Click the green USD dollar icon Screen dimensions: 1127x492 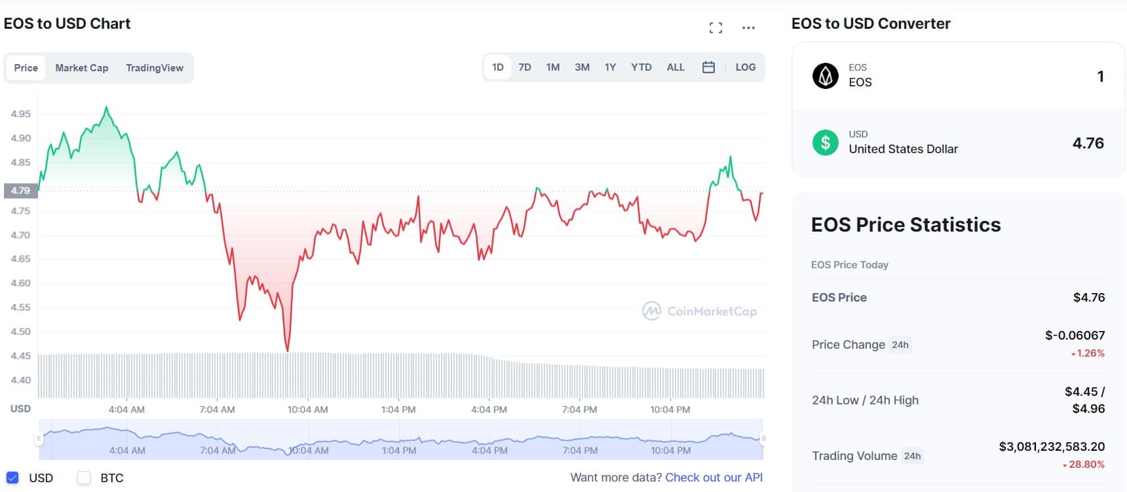tap(826, 142)
